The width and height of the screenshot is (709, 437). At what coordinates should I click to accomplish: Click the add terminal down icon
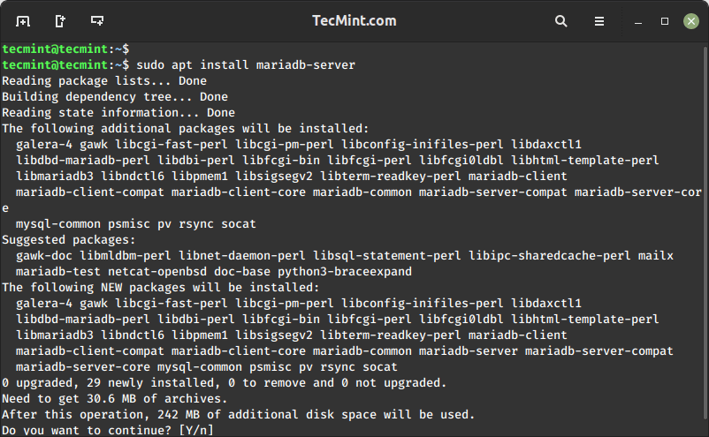pyautogui.click(x=97, y=20)
